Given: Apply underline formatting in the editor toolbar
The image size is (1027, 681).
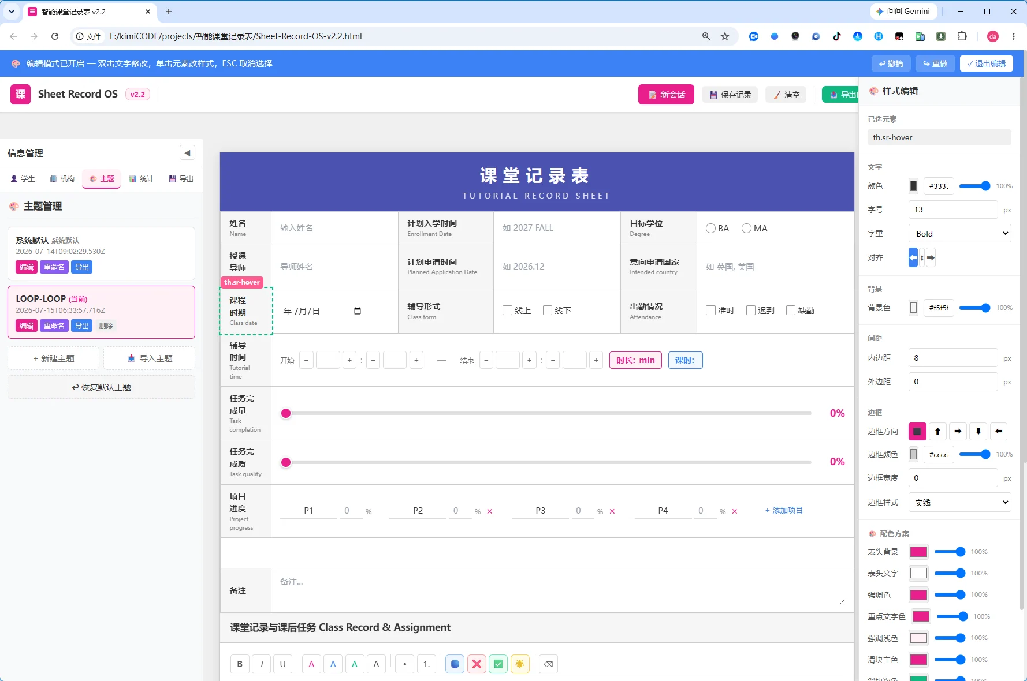Looking at the screenshot, I should coord(282,664).
